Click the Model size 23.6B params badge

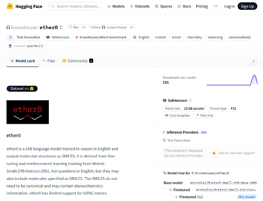184,108
